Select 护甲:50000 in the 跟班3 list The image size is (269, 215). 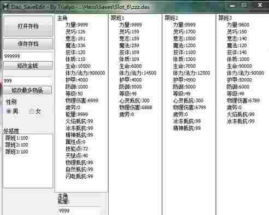click(239, 80)
